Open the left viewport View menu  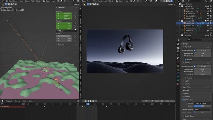(22, 1)
